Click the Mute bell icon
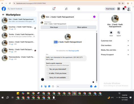Image resolution: width=134 pixels, height=104 pixels. (111, 32)
